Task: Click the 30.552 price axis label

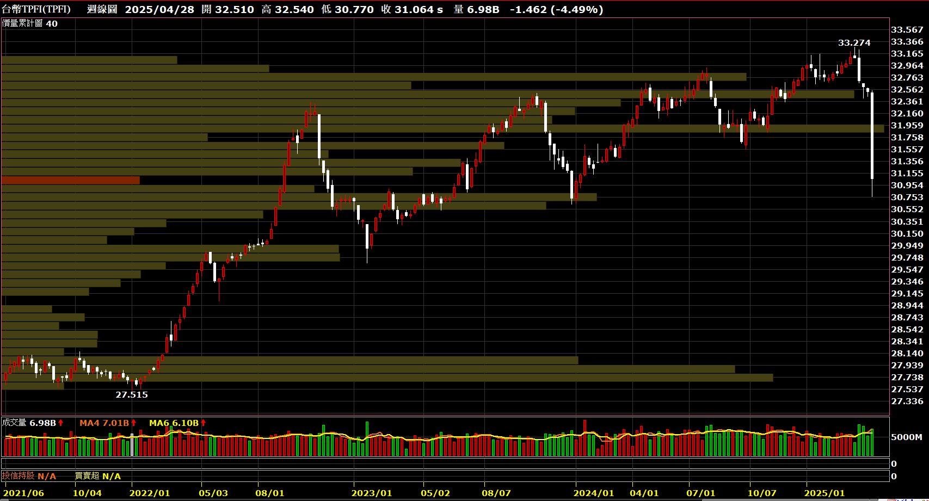Action: [x=907, y=209]
